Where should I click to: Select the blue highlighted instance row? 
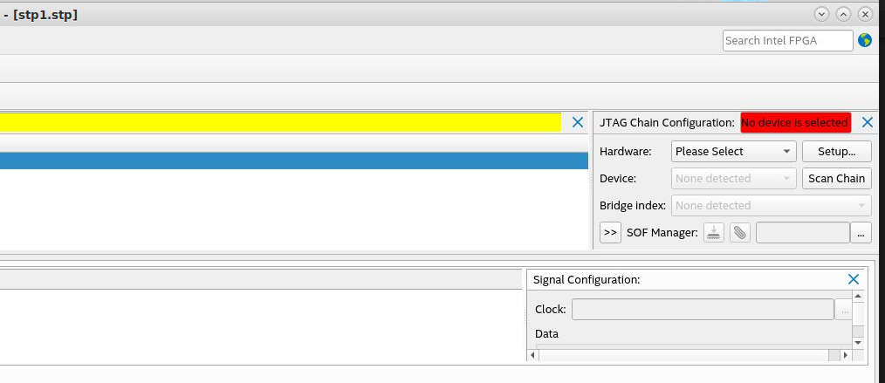click(293, 161)
